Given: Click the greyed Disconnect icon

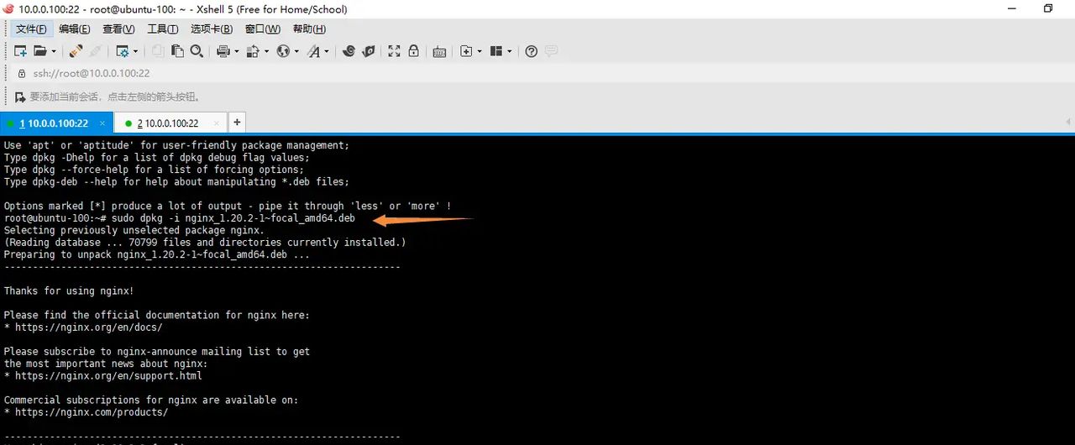Looking at the screenshot, I should coord(96,51).
